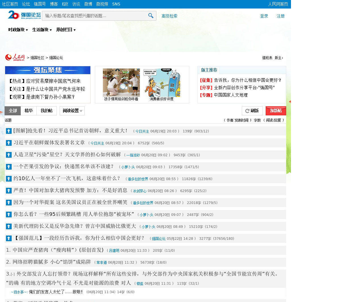The image size is (341, 302).
Task: Click the red 加新帖 button
Action: tap(276, 111)
